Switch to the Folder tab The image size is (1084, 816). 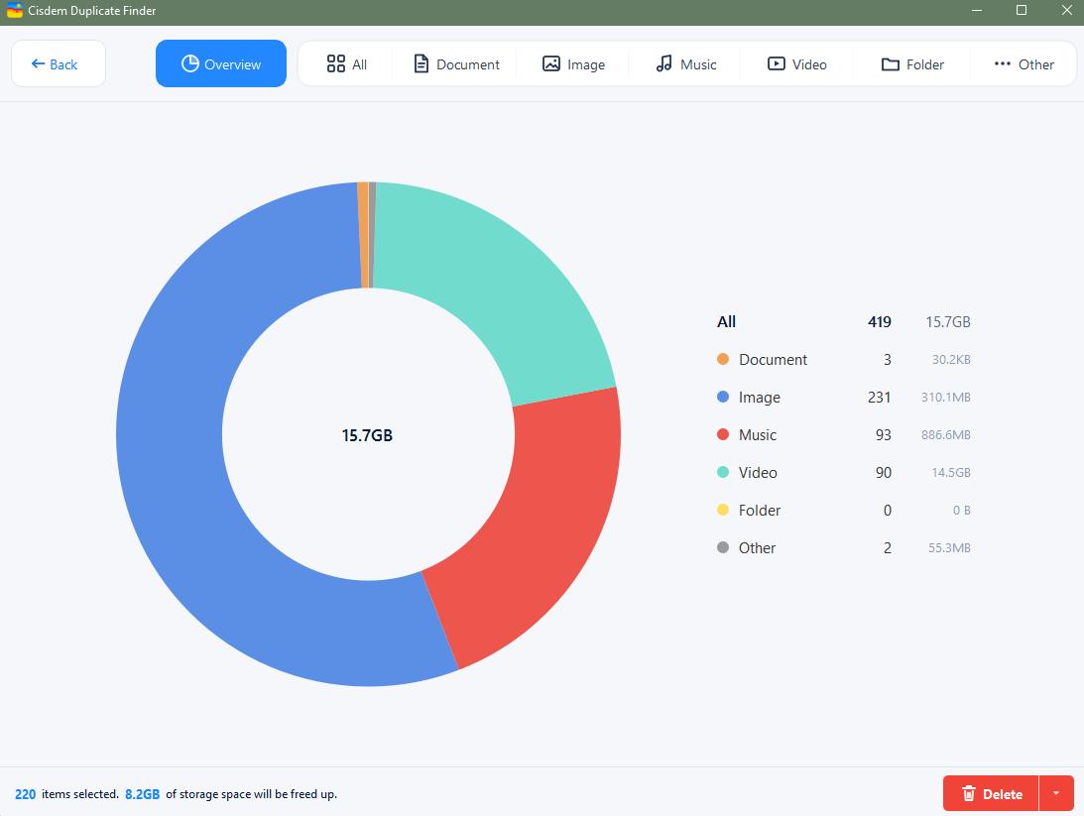911,64
